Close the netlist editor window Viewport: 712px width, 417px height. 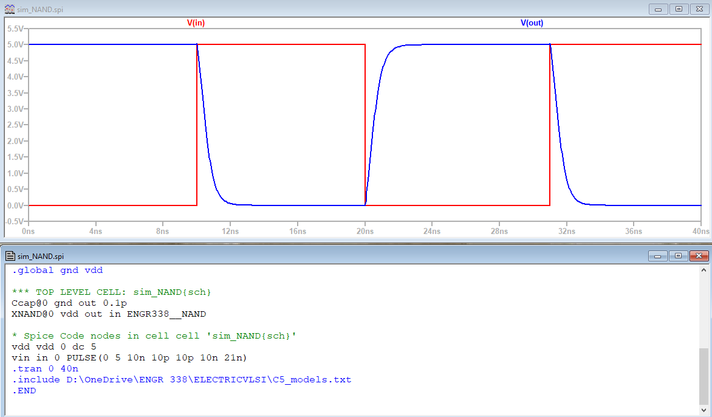[699, 256]
